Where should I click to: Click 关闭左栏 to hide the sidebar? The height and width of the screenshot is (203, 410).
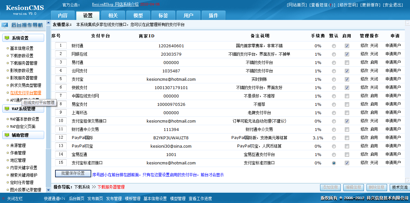tap(15, 199)
